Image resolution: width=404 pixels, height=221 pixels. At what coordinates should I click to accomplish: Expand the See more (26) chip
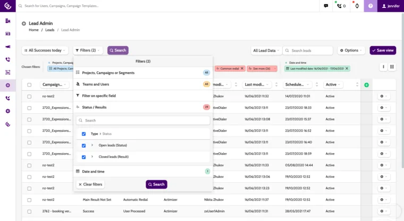(x=262, y=69)
